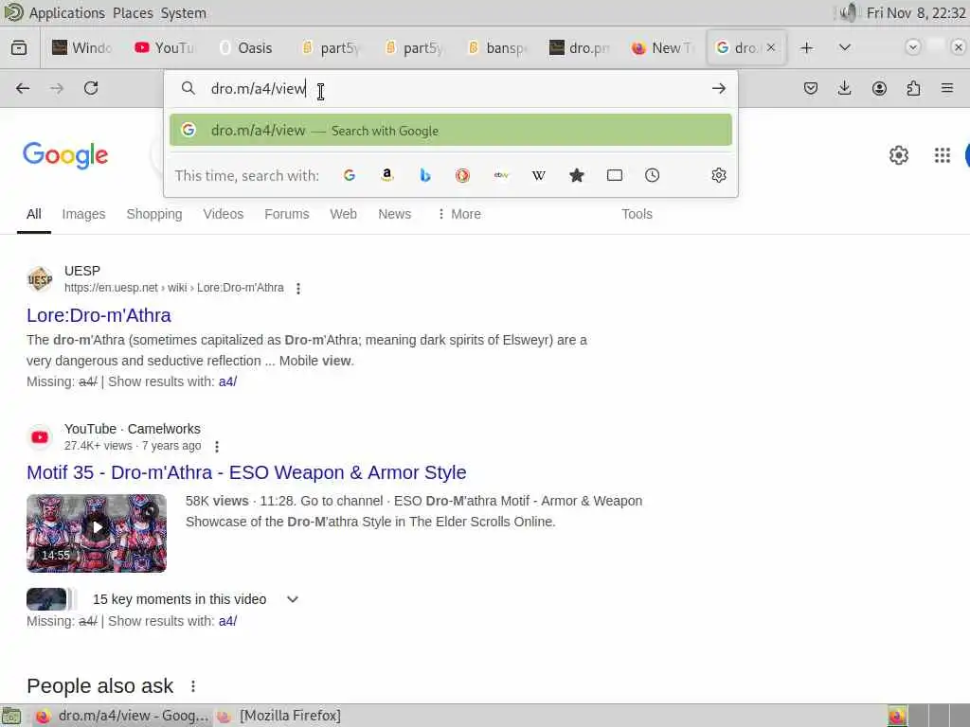The width and height of the screenshot is (970, 727).
Task: Open search settings gear in urlbar dropdown
Action: (718, 175)
